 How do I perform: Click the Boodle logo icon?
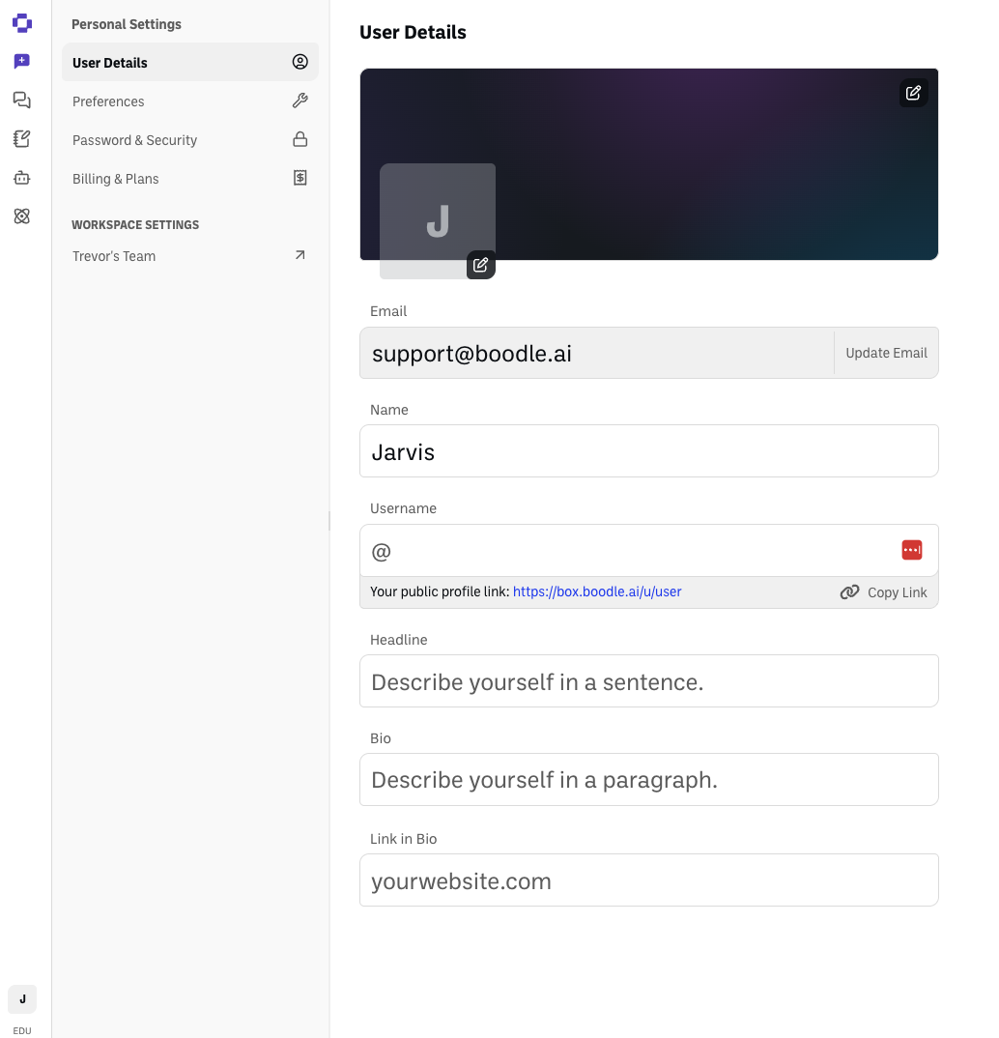[x=22, y=23]
